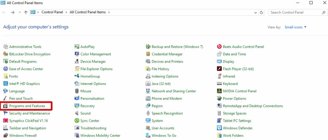Click the refresh button in address bar
328x140 pixels.
pos(261,12)
